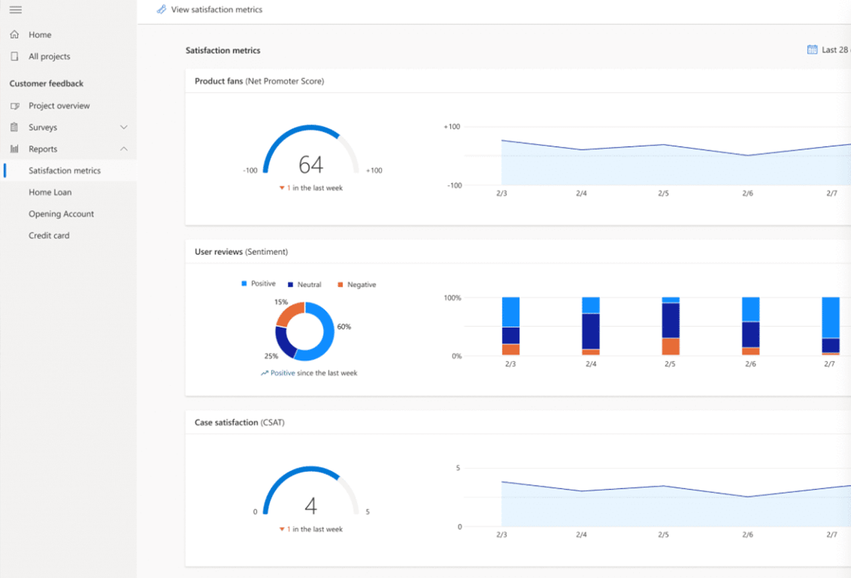The width and height of the screenshot is (851, 578).
Task: Click the Project overview icon
Action: coord(15,106)
